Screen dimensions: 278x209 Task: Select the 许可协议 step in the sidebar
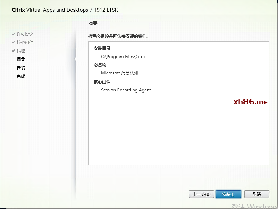point(25,34)
